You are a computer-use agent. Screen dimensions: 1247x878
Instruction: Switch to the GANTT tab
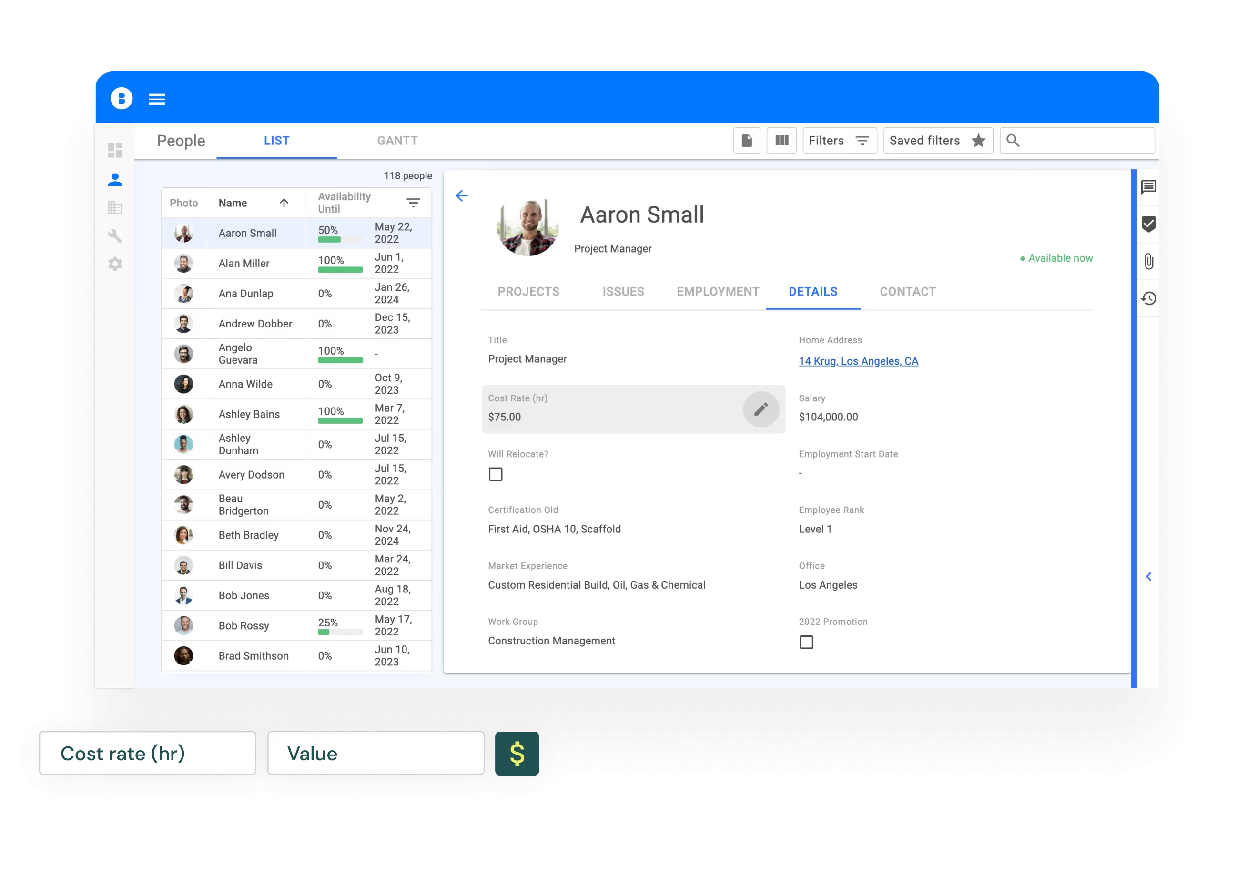[397, 141]
